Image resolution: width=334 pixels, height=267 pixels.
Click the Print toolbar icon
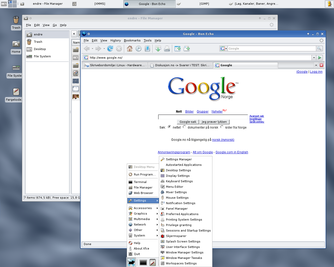point(167,48)
